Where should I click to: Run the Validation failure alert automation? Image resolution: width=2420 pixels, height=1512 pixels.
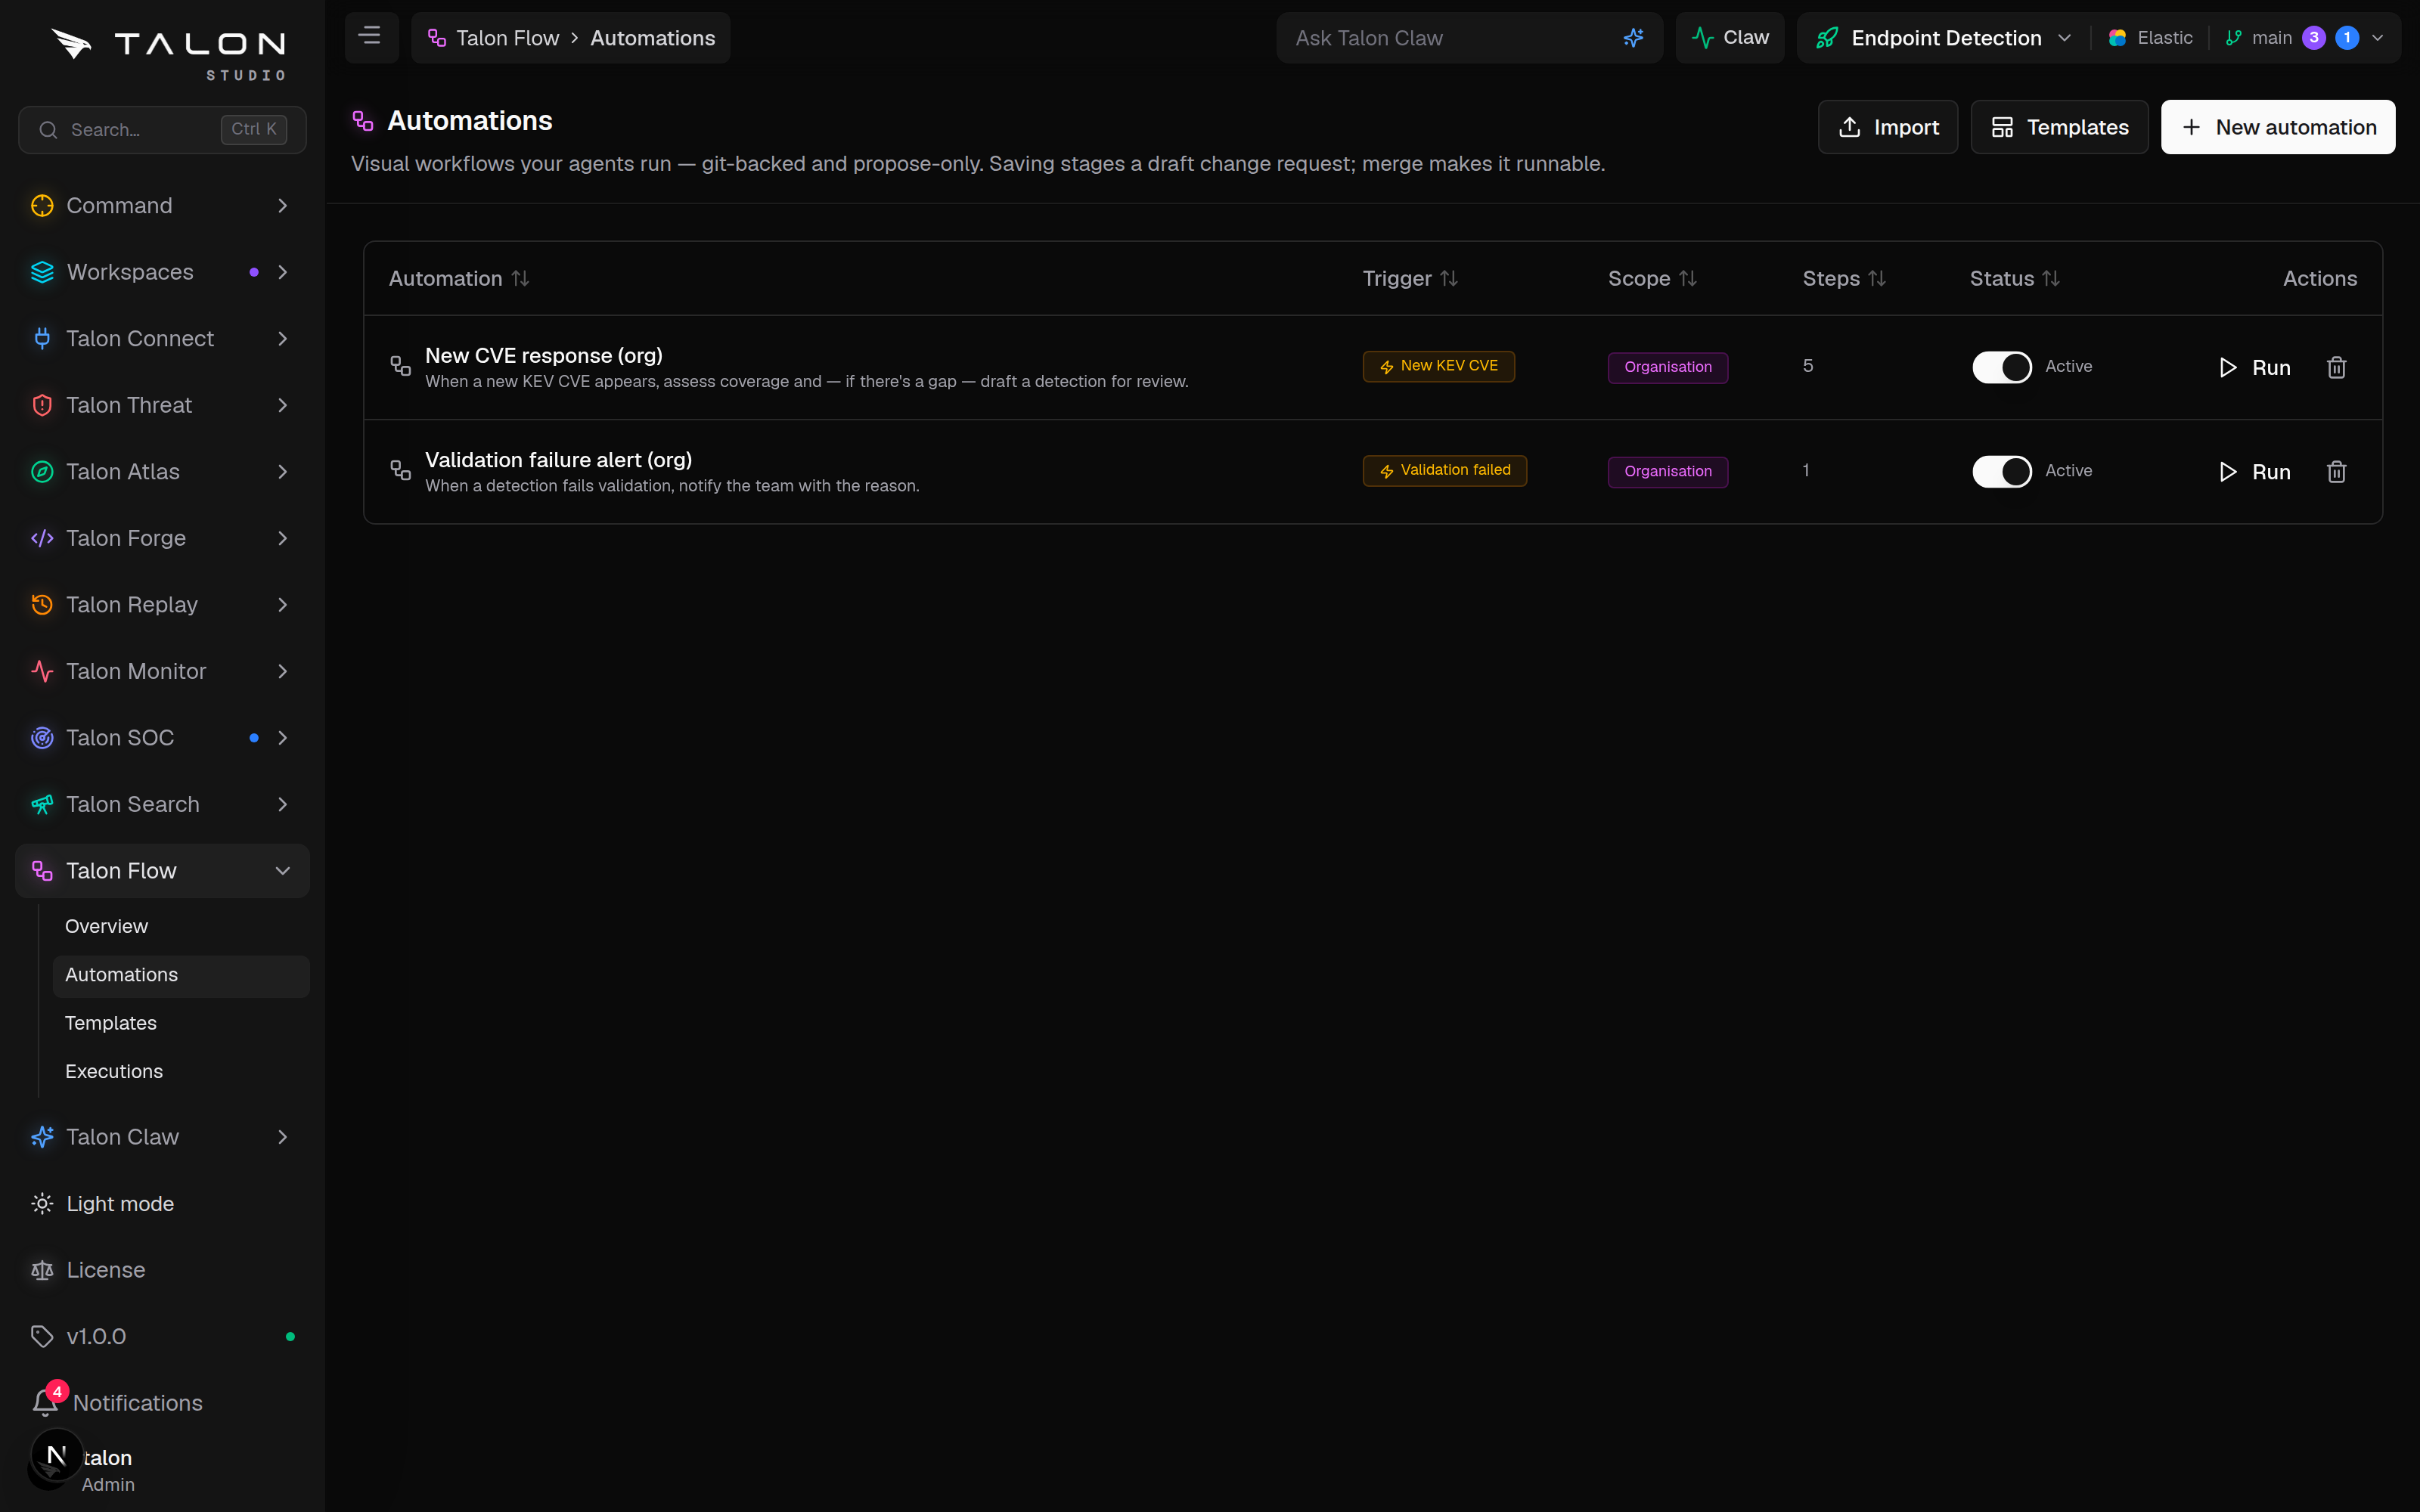(x=2254, y=471)
